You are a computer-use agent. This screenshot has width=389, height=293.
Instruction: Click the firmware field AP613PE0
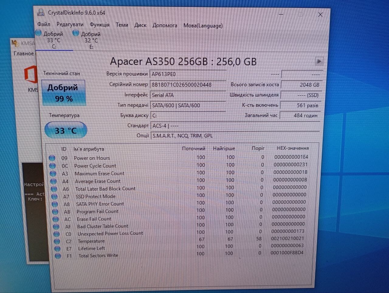188,74
